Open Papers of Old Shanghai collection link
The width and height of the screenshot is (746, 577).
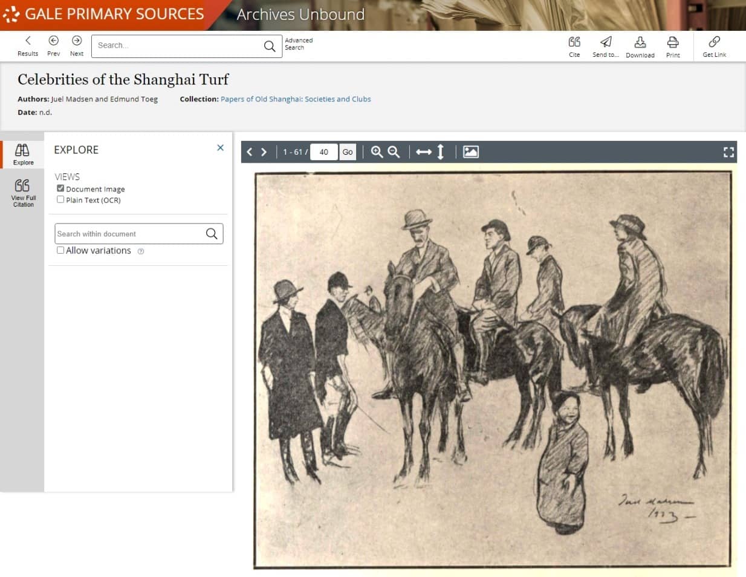coord(296,99)
